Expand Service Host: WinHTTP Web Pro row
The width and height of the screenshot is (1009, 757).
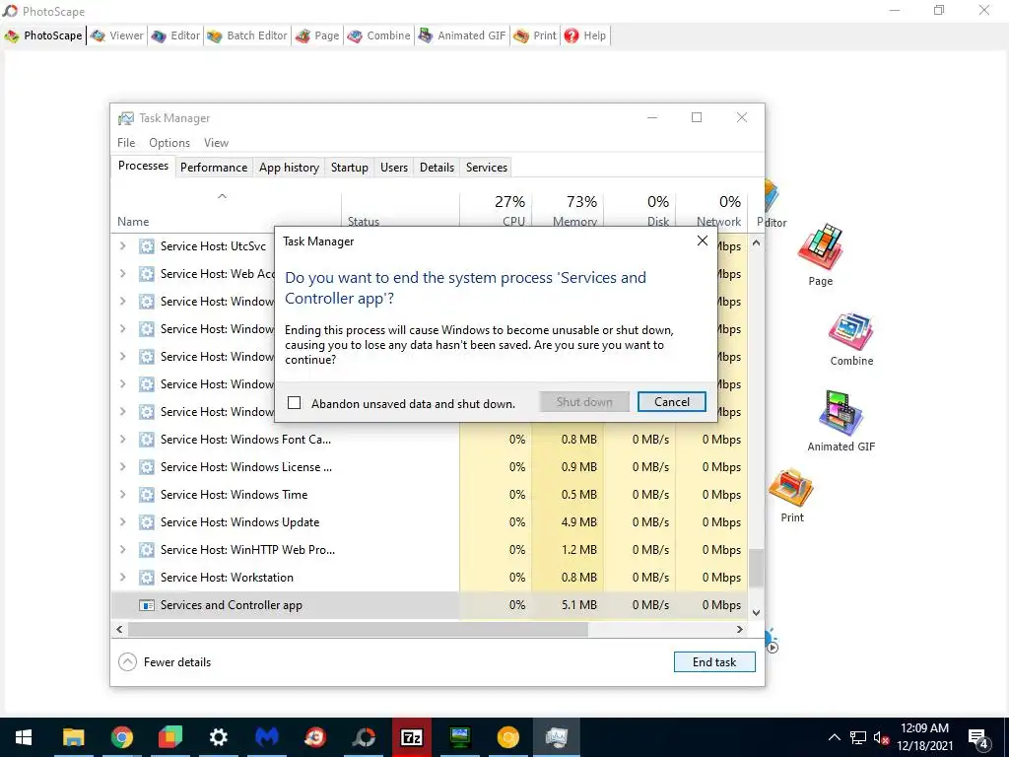123,550
